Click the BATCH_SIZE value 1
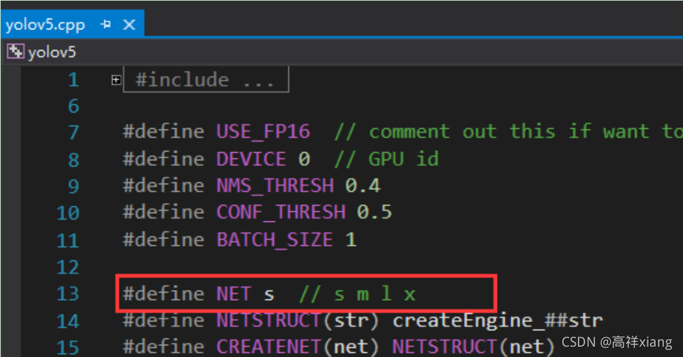Screen dimensions: 683x357 tap(351, 240)
